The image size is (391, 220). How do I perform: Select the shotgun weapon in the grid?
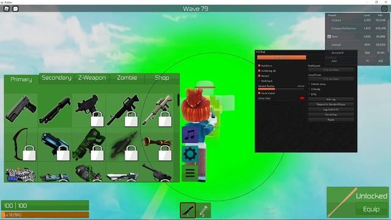pos(55,110)
